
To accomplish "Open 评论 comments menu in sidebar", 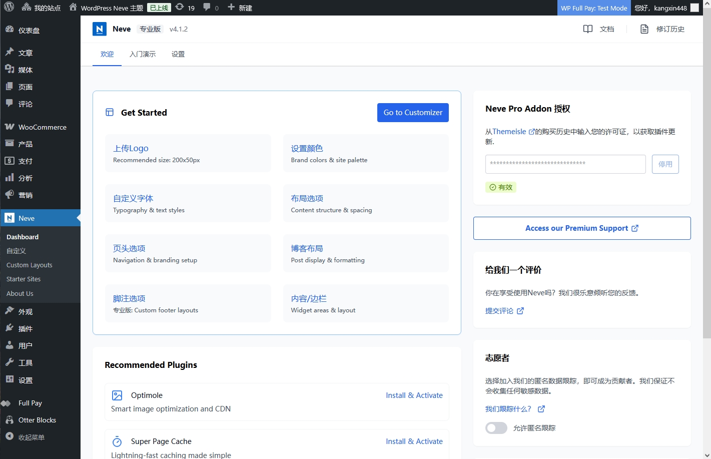I will click(x=40, y=104).
